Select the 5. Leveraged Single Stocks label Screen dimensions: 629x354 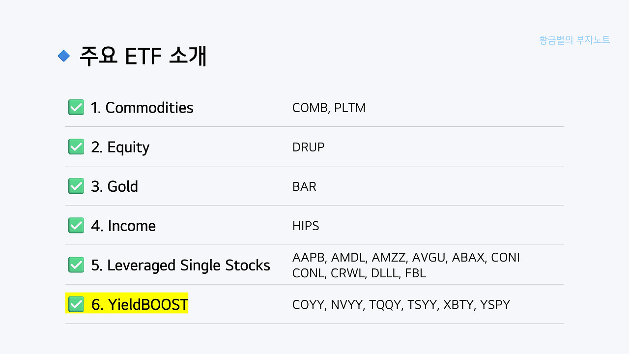[x=180, y=265]
